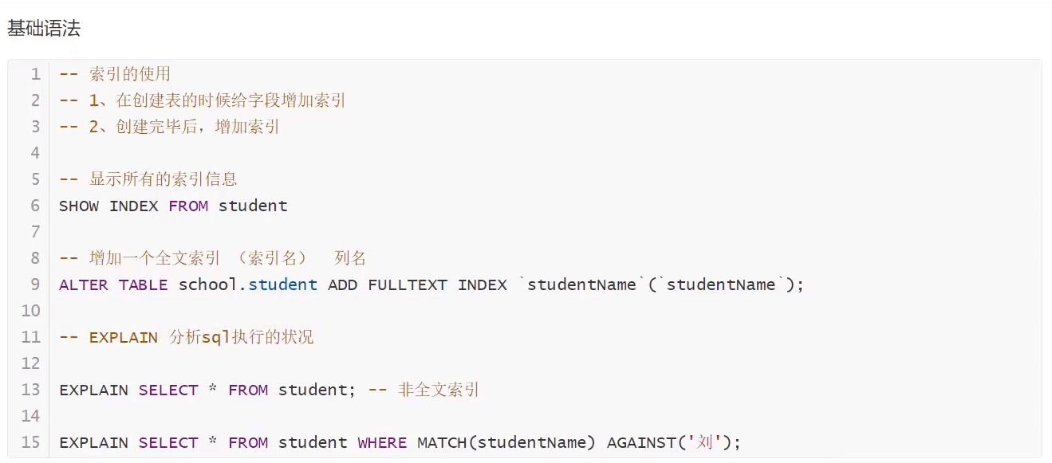
Task: Click line number 9 in the gutter
Action: (35, 284)
